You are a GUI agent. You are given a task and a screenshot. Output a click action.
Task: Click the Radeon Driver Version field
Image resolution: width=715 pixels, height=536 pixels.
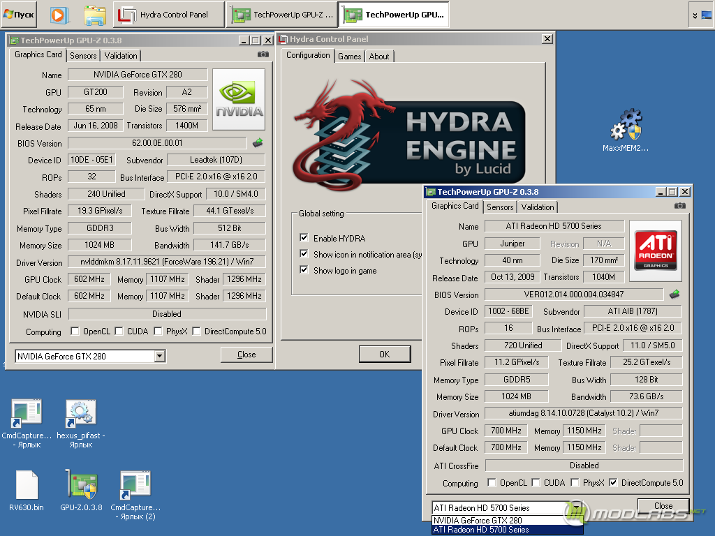(x=583, y=413)
